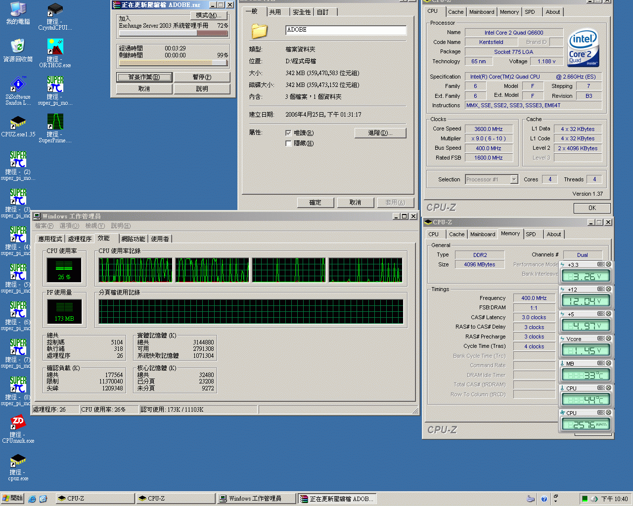
Task: Open super_pi_mod shortcut next to SiSoftware Sandra
Action: (x=55, y=91)
